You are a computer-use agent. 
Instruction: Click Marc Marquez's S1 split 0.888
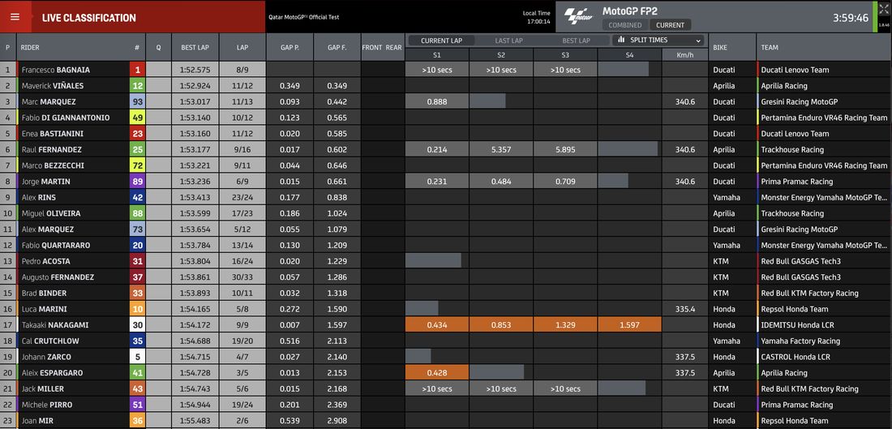(437, 102)
